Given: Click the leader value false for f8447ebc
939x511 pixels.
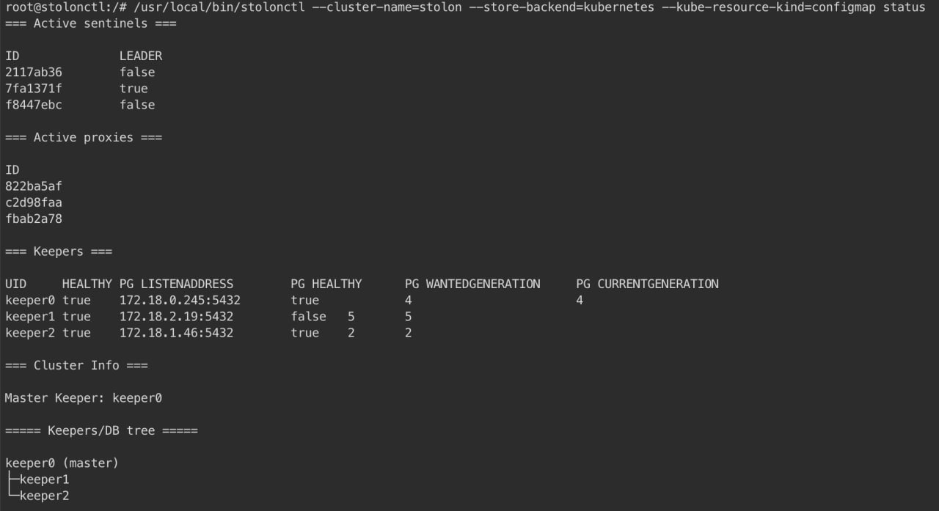Looking at the screenshot, I should point(137,105).
